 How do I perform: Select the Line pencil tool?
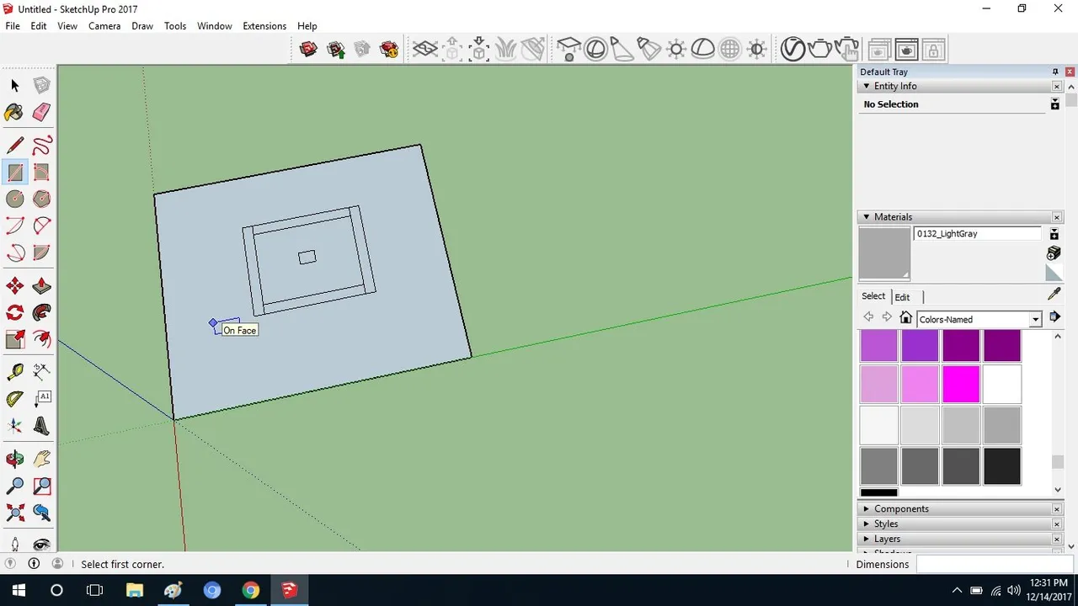click(14, 145)
